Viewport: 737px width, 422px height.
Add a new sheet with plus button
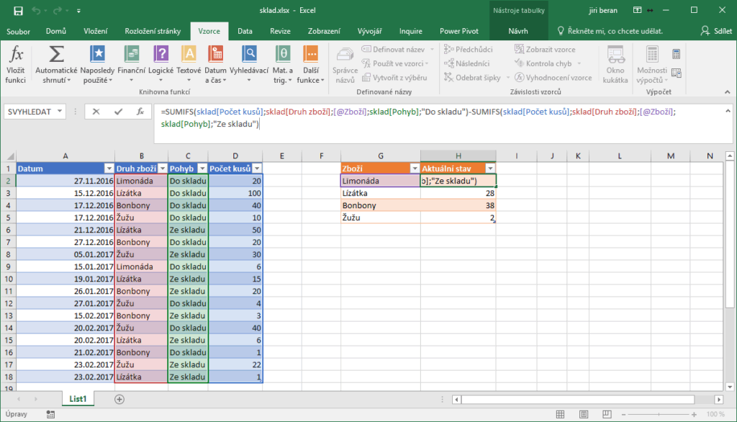pos(119,398)
